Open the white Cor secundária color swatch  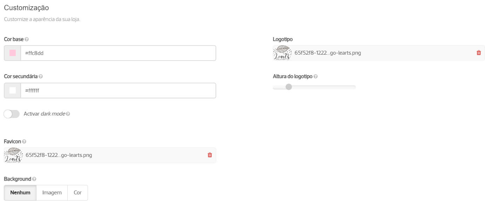pos(13,90)
